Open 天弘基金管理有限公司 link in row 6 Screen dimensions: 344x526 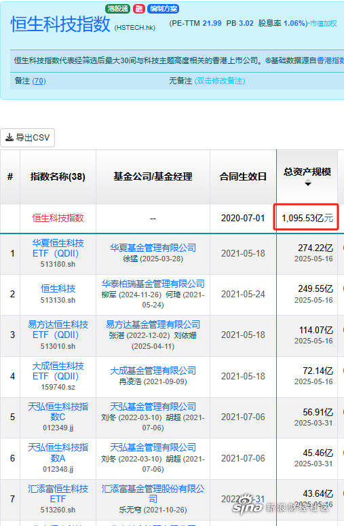pyautogui.click(x=153, y=447)
